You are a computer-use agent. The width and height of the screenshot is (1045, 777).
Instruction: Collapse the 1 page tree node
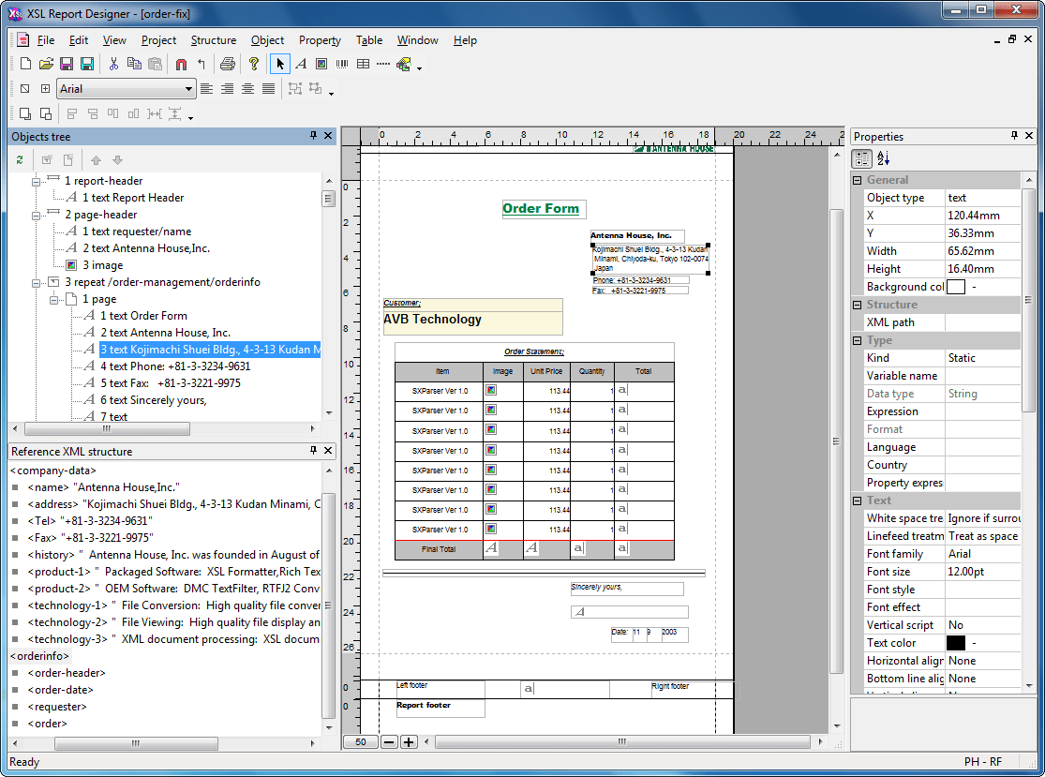54,300
